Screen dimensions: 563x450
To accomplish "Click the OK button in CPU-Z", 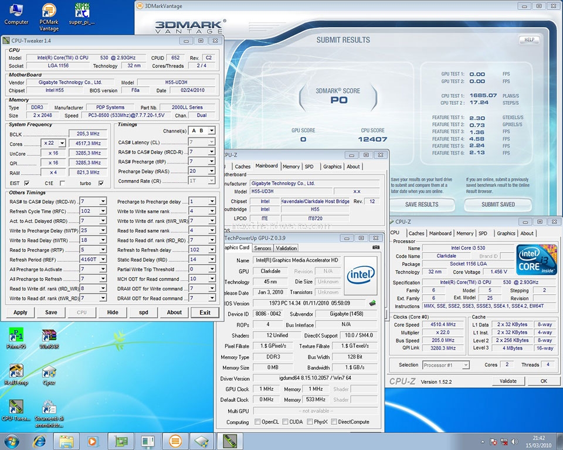I will click(x=544, y=381).
